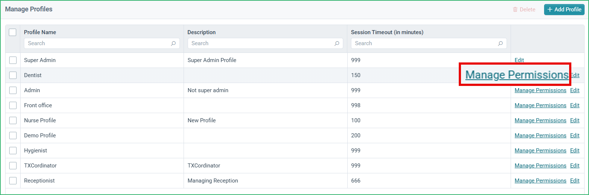This screenshot has height=195, width=589.
Task: Select the Dentist profile checkbox
Action: [x=13, y=75]
